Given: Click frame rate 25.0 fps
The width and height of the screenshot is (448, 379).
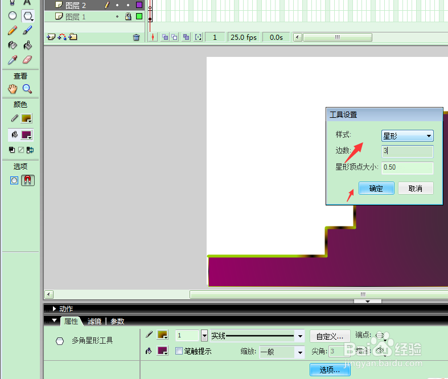Looking at the screenshot, I should point(244,38).
